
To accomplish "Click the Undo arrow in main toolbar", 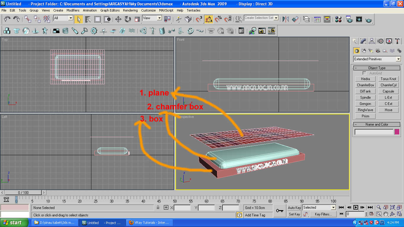I will click(x=7, y=19).
